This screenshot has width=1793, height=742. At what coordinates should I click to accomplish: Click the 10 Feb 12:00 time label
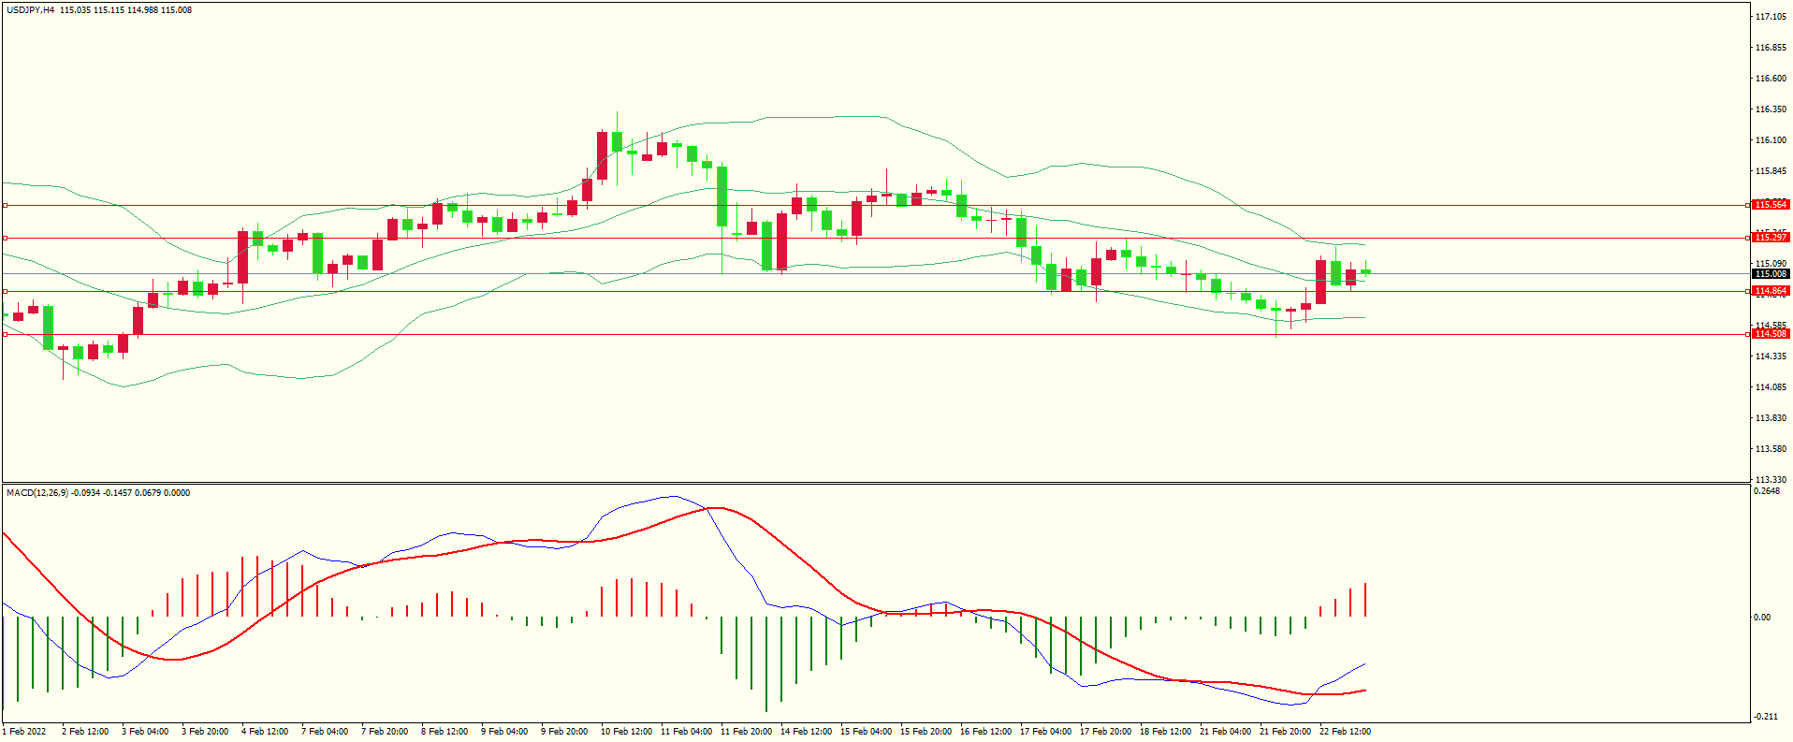click(627, 732)
